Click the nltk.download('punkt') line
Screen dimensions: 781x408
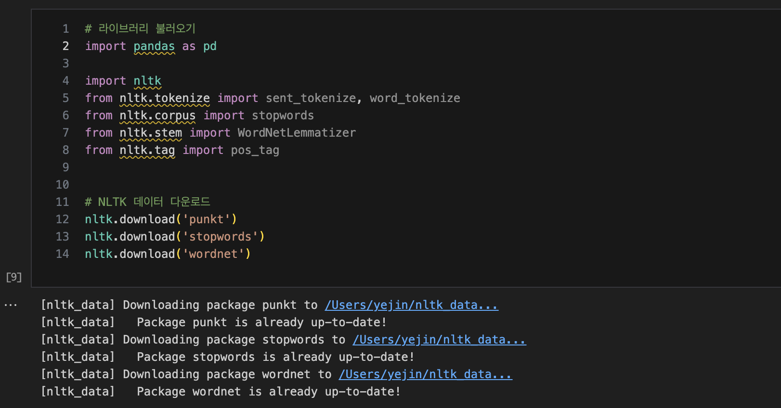[161, 219]
